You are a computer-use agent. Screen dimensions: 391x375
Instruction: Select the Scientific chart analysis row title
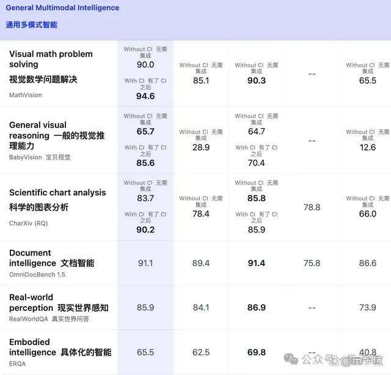click(x=57, y=193)
